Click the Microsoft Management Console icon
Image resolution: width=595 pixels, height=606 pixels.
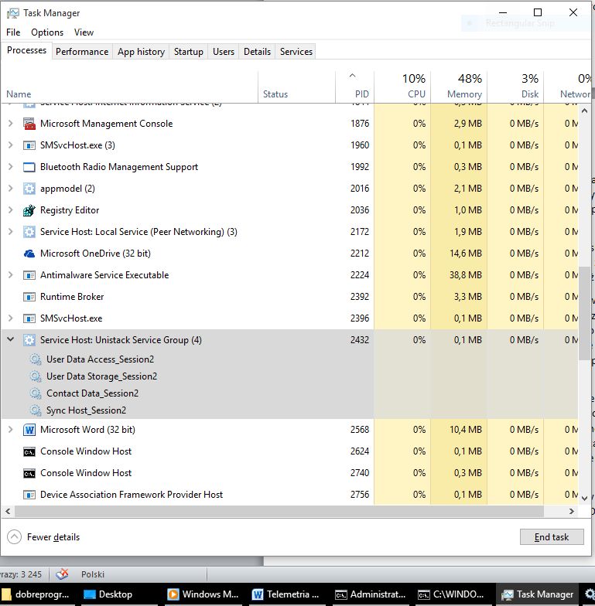pos(29,124)
